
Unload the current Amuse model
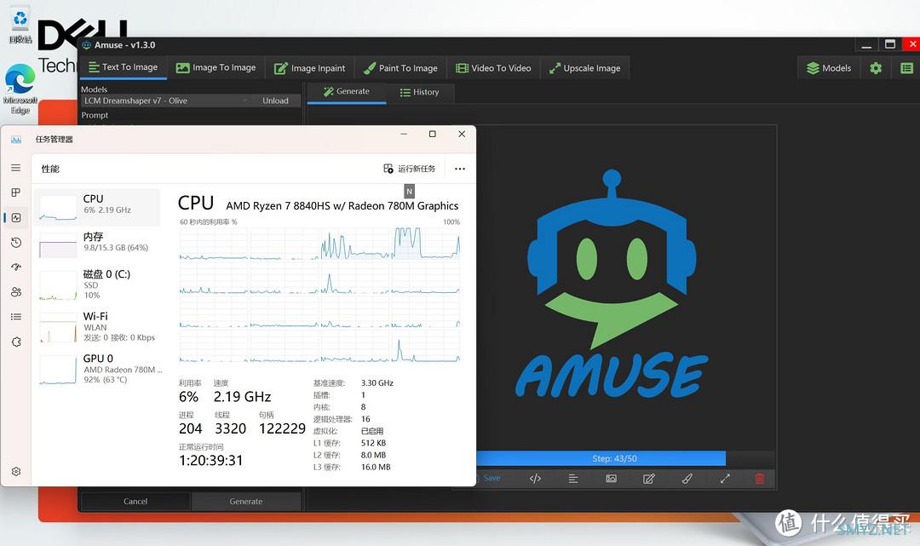coord(275,101)
